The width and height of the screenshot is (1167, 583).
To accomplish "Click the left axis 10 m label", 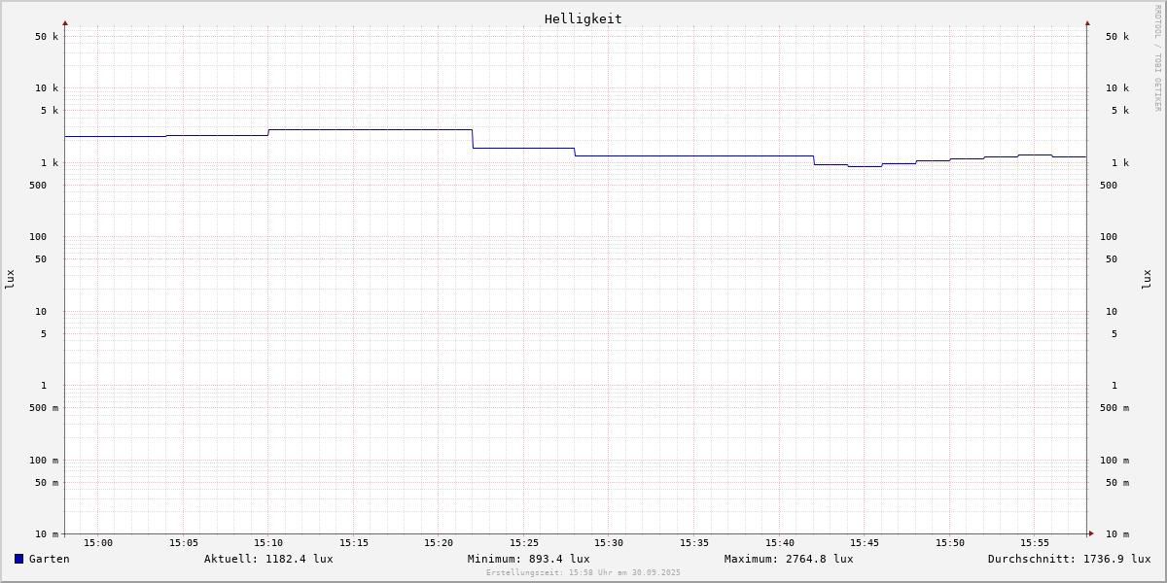I will point(47,534).
